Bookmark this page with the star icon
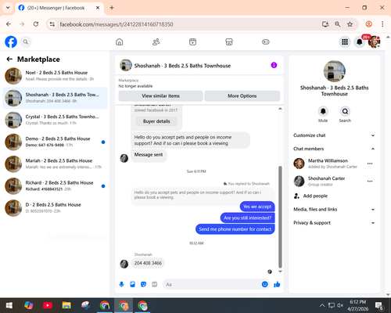 pos(350,24)
